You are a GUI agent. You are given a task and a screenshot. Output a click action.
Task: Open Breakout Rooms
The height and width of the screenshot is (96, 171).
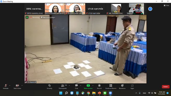pyautogui.click(x=111, y=87)
